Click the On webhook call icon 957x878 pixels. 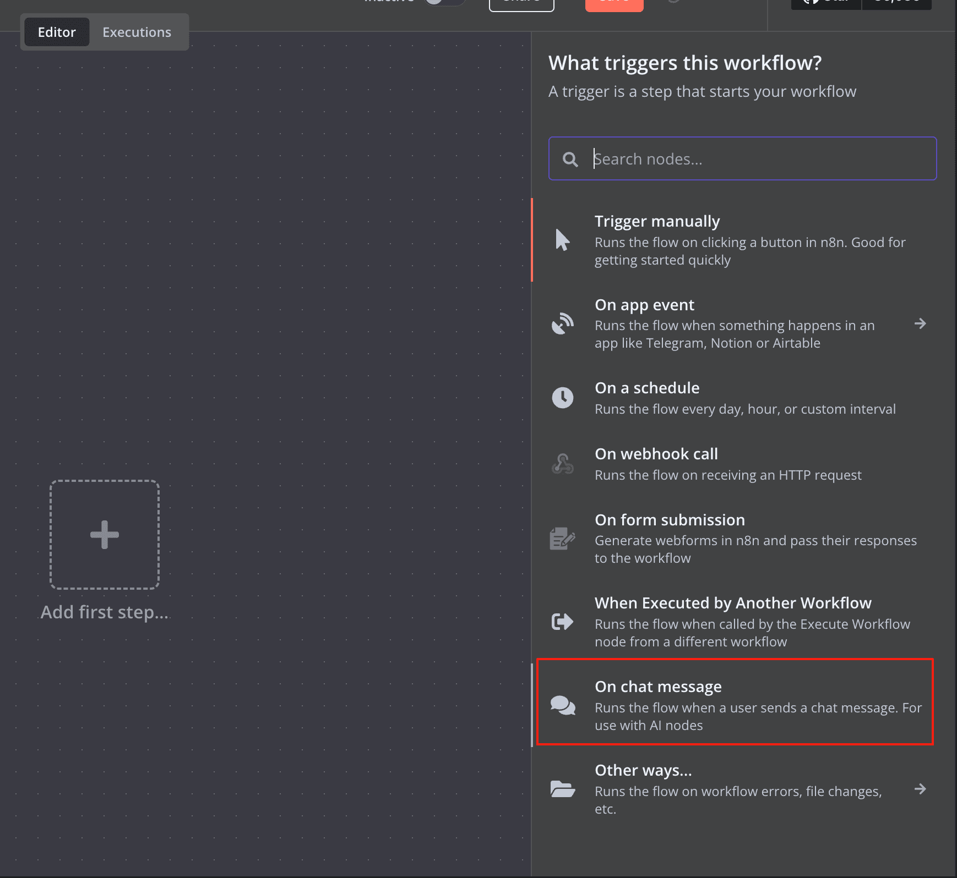(562, 464)
